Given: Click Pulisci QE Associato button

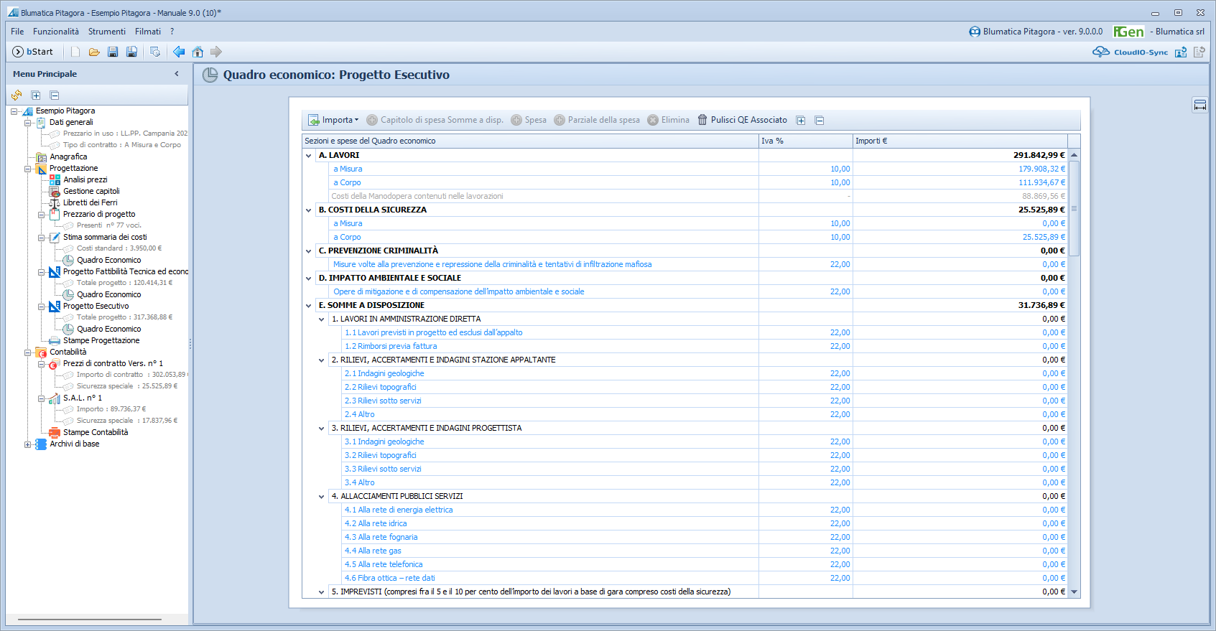Looking at the screenshot, I should pos(743,120).
